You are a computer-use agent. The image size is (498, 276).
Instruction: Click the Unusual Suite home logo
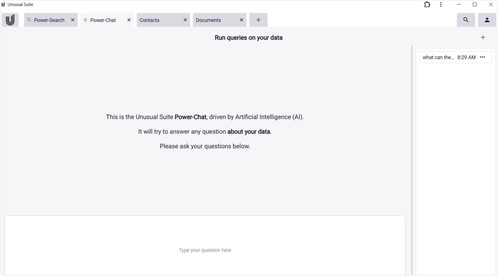coord(10,20)
